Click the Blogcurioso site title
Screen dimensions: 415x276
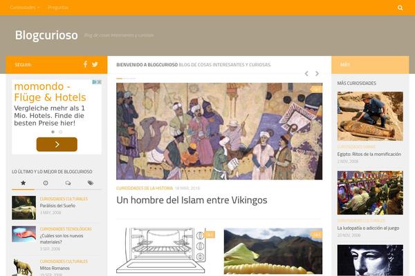pos(46,35)
